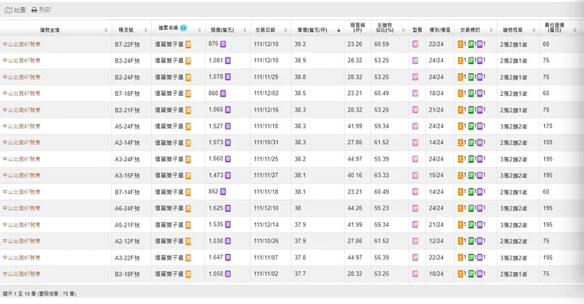
Task: Click area value 44.26
Action: pyautogui.click(x=354, y=208)
